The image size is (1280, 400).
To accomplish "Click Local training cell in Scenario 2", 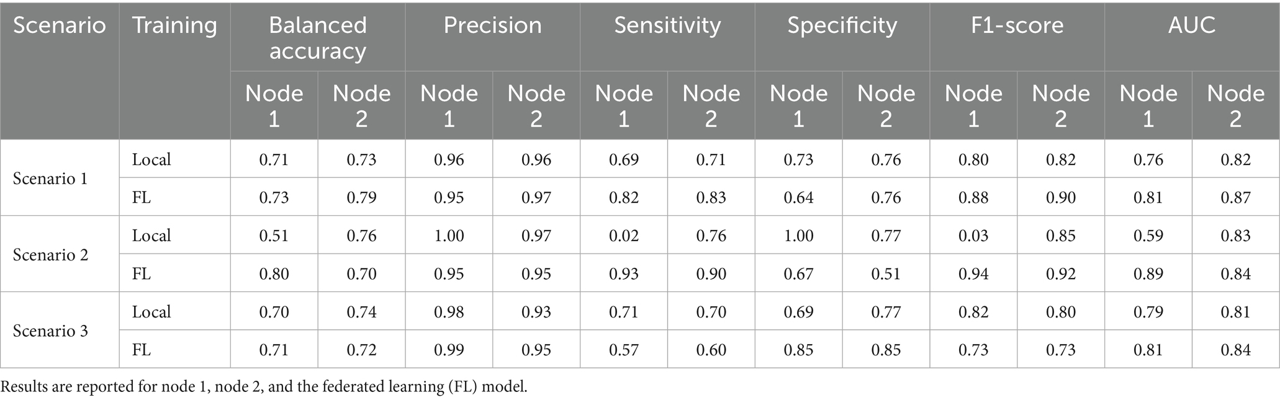I will point(151,236).
